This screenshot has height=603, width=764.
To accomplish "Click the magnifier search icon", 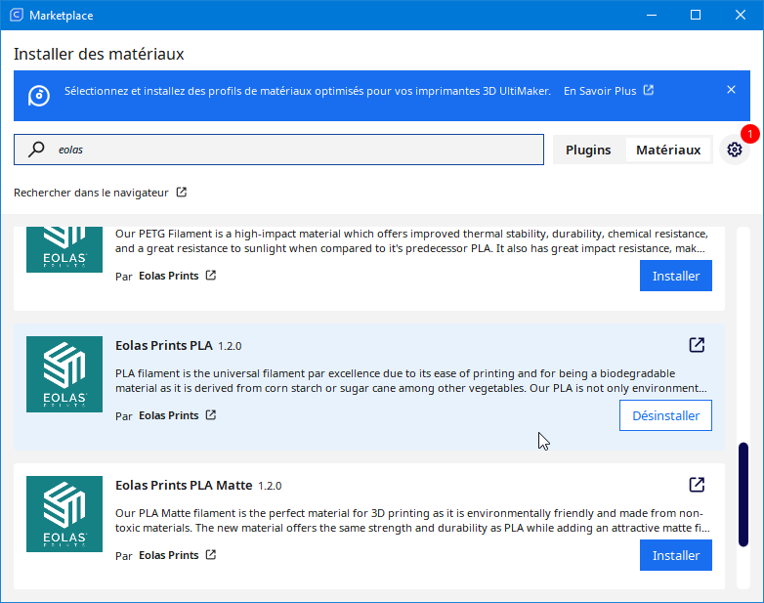I will (36, 150).
